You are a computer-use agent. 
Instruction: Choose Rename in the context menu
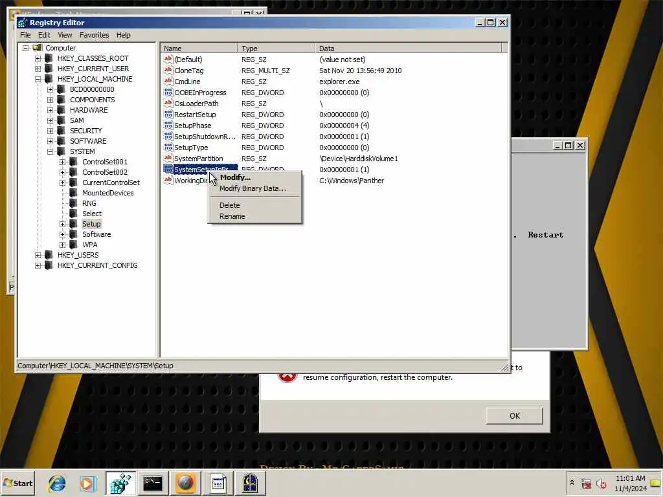coord(255,216)
